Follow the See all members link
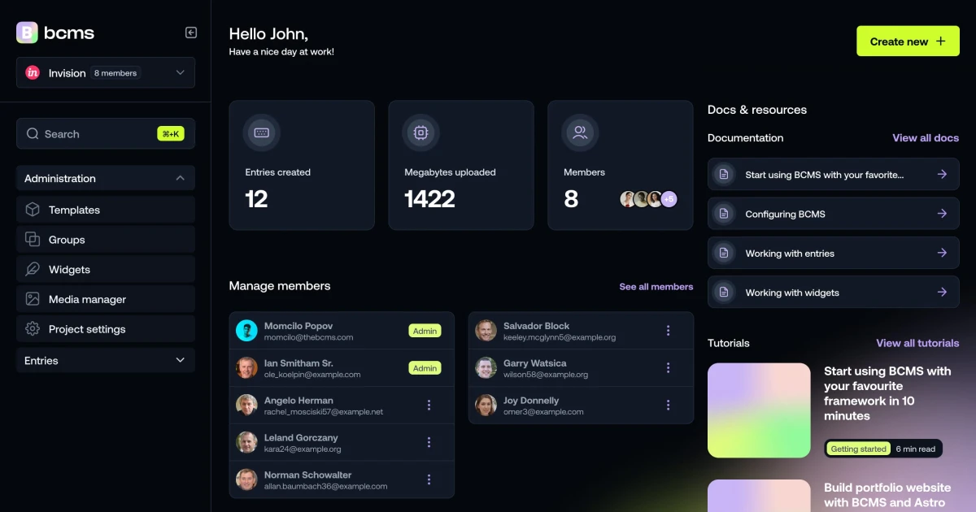 click(x=656, y=287)
